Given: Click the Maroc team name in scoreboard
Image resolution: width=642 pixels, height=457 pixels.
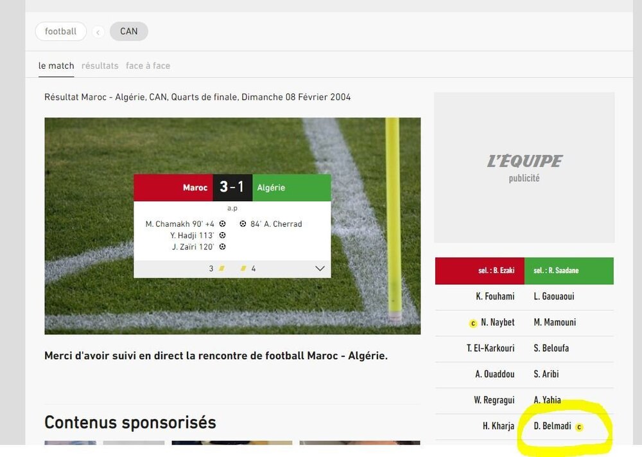Looking at the screenshot, I should (195, 188).
